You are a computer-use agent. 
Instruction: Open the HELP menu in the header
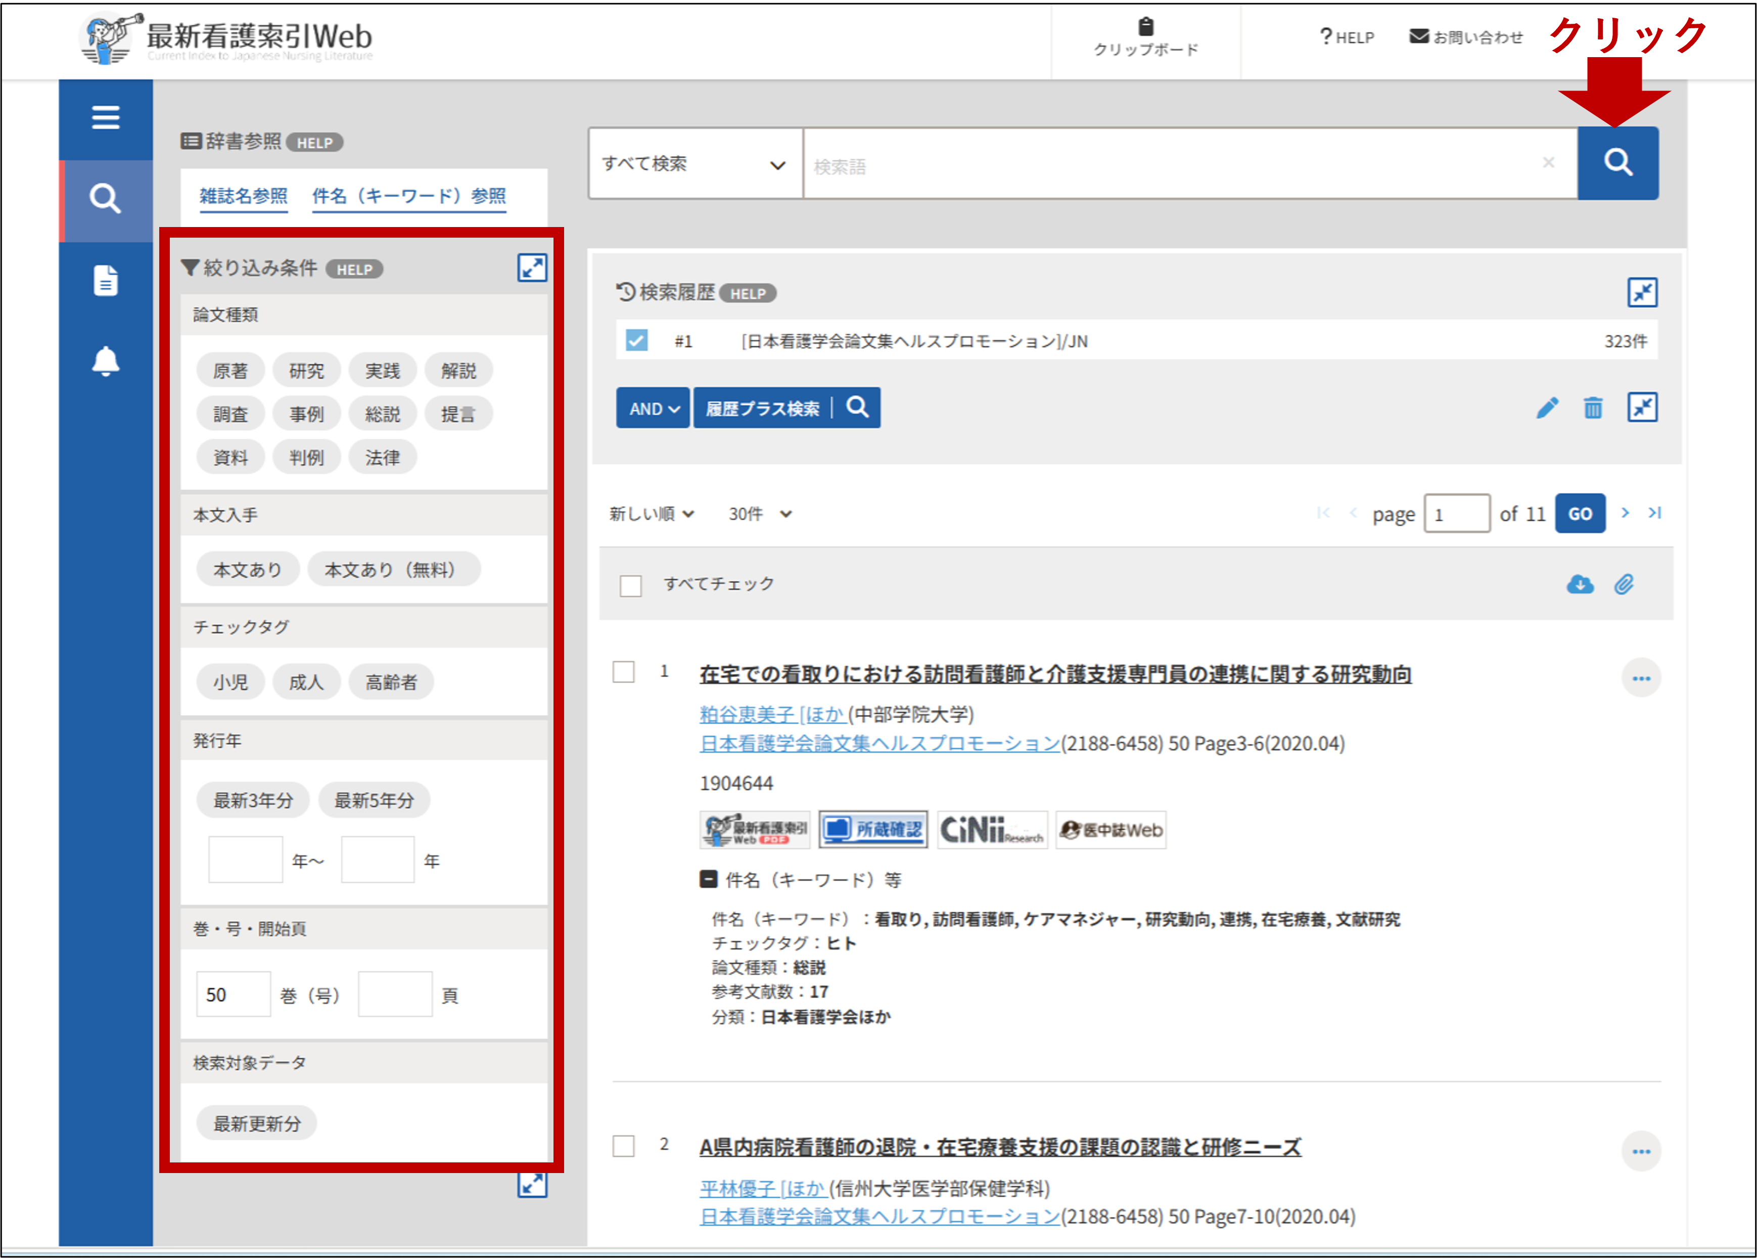[x=1347, y=36]
